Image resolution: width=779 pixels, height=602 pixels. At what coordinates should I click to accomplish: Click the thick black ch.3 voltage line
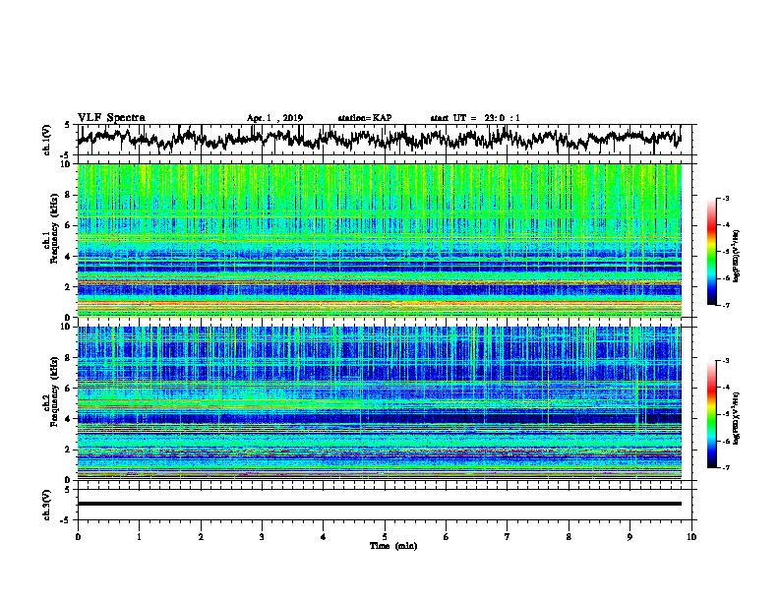click(x=380, y=504)
